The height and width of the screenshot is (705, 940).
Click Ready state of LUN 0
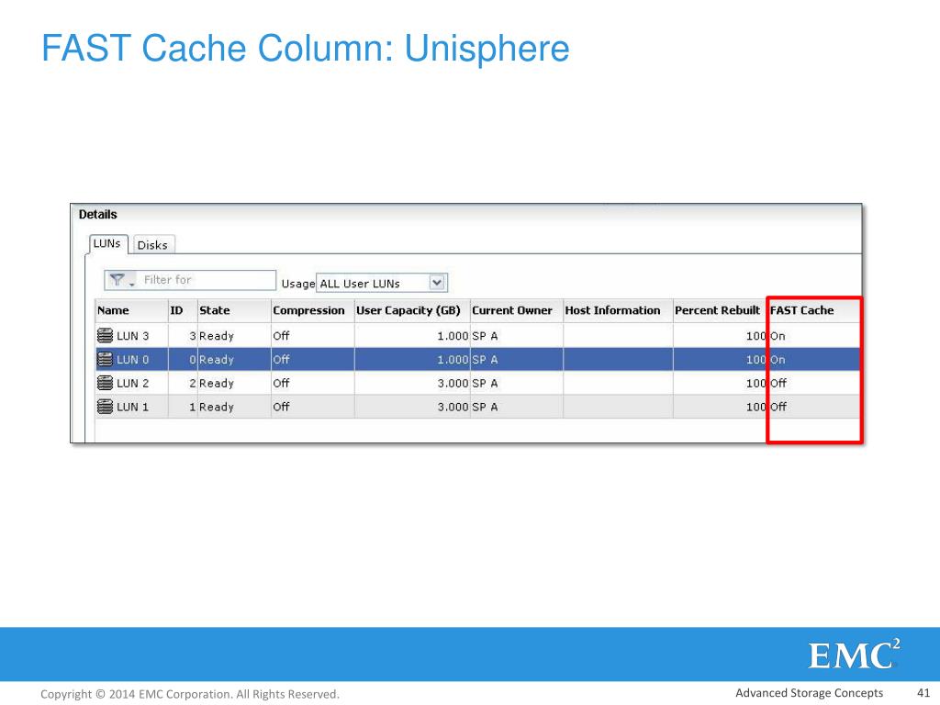(217, 360)
